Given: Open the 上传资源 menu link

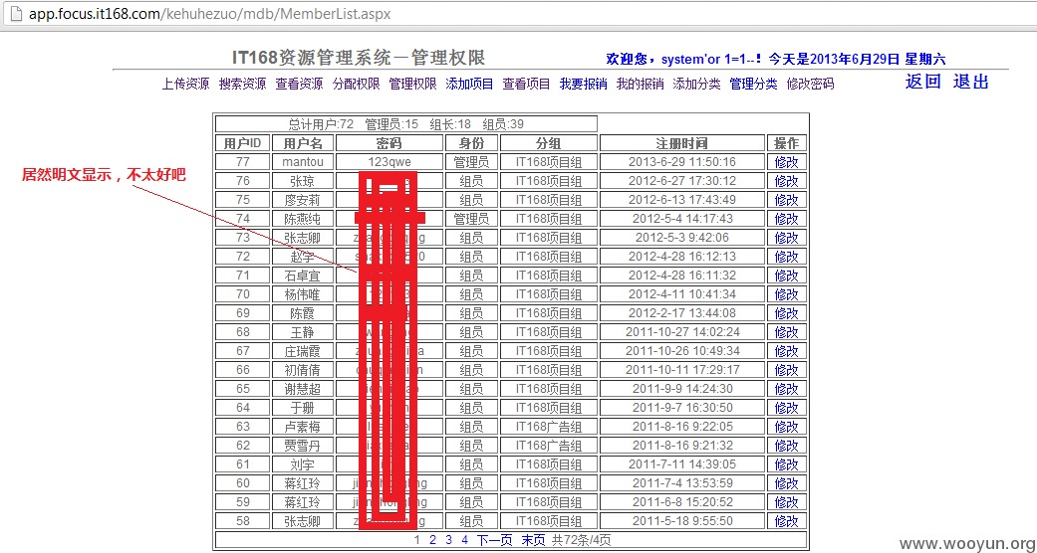Looking at the screenshot, I should click(x=186, y=84).
